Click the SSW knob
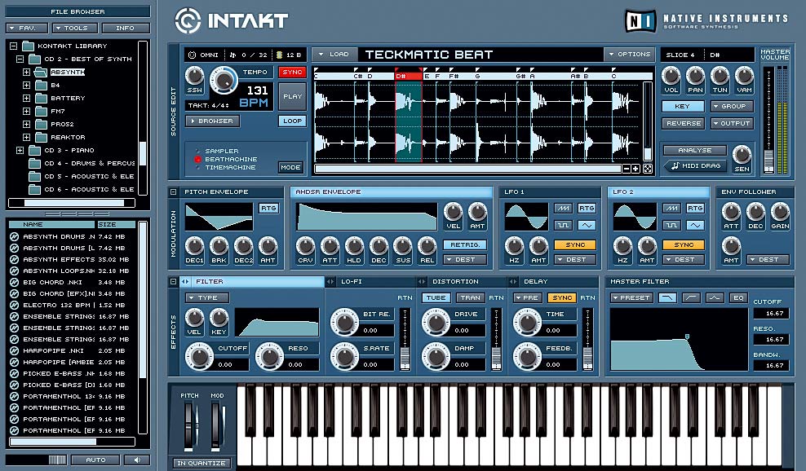Viewport: 806px width, 471px height. coord(194,76)
